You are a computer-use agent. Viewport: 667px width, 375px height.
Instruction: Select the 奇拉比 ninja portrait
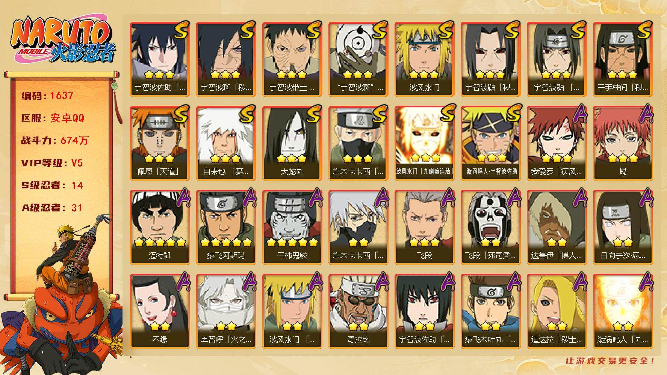358,311
